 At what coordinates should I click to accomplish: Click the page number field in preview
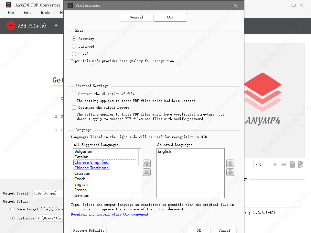[x=249, y=164]
